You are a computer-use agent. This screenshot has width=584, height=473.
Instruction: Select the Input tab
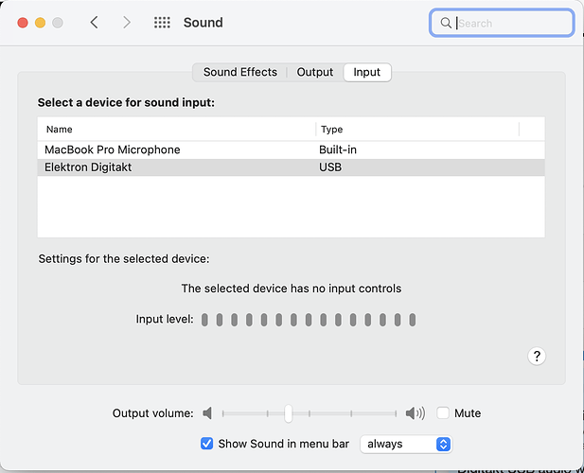pyautogui.click(x=367, y=72)
